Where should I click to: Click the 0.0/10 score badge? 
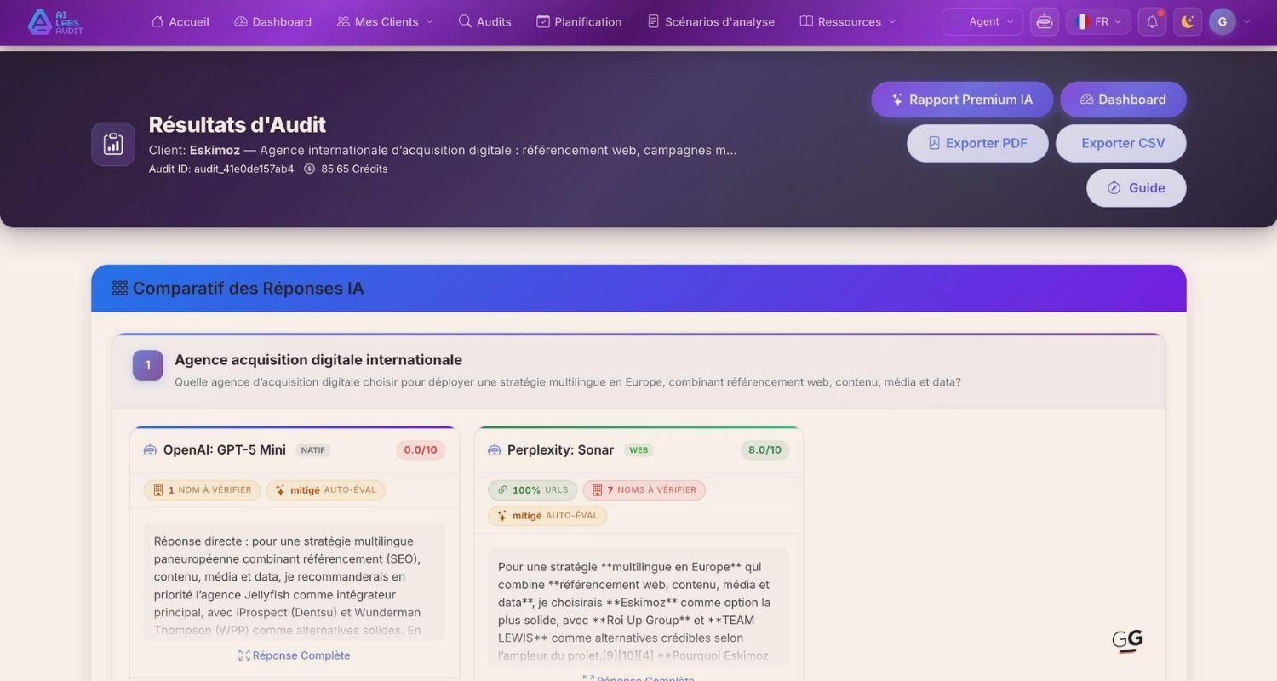(421, 450)
